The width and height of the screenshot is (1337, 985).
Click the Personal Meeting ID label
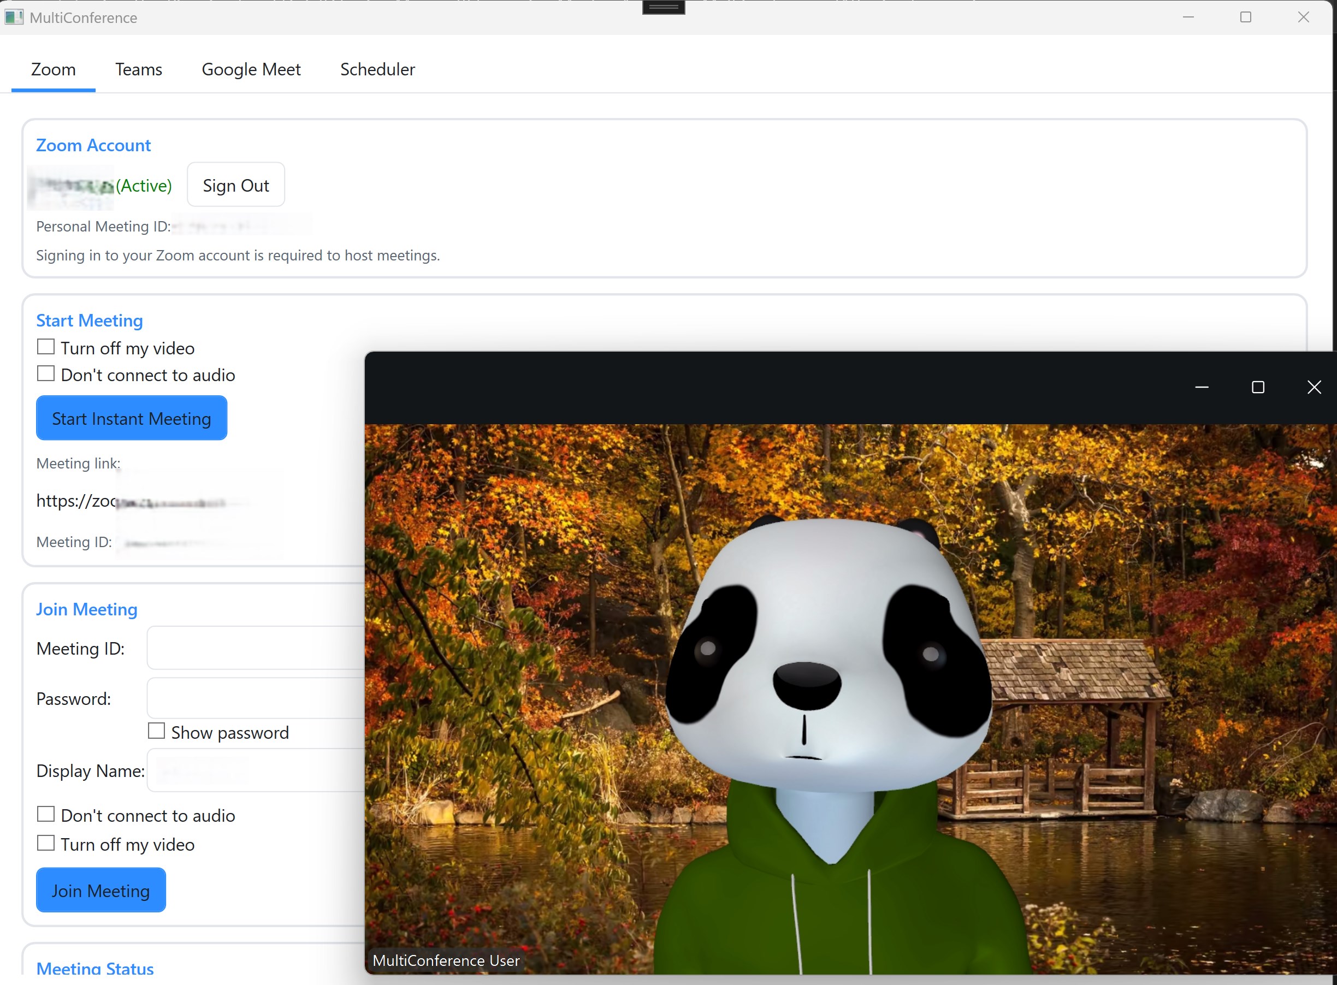tap(103, 227)
